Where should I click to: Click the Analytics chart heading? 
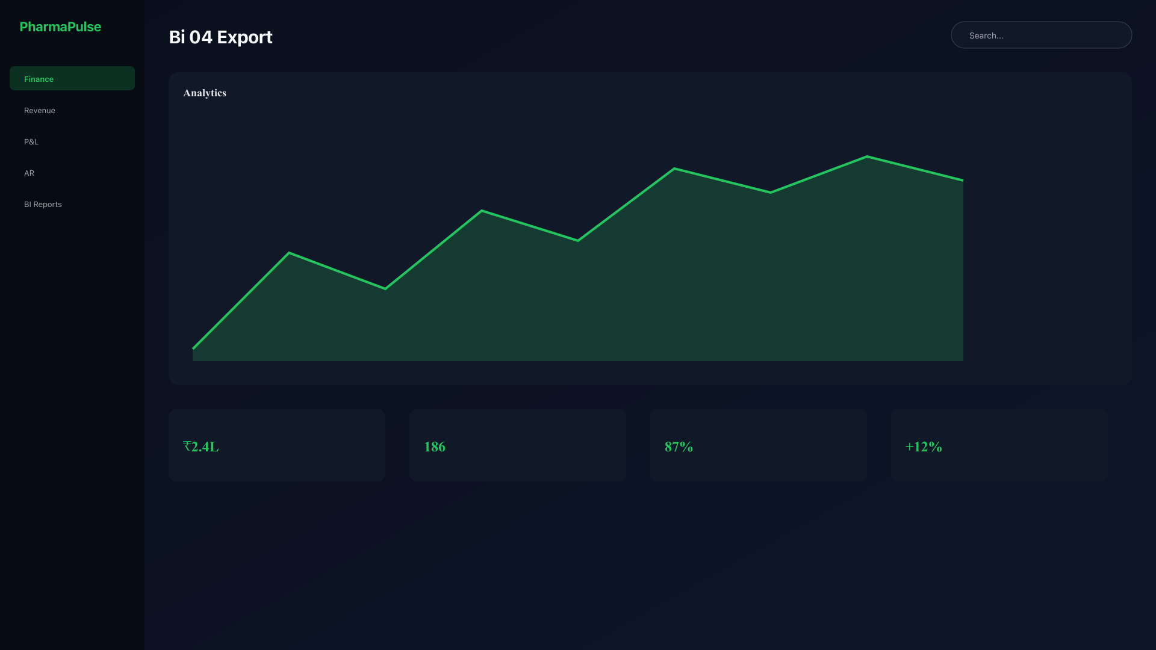(205, 93)
